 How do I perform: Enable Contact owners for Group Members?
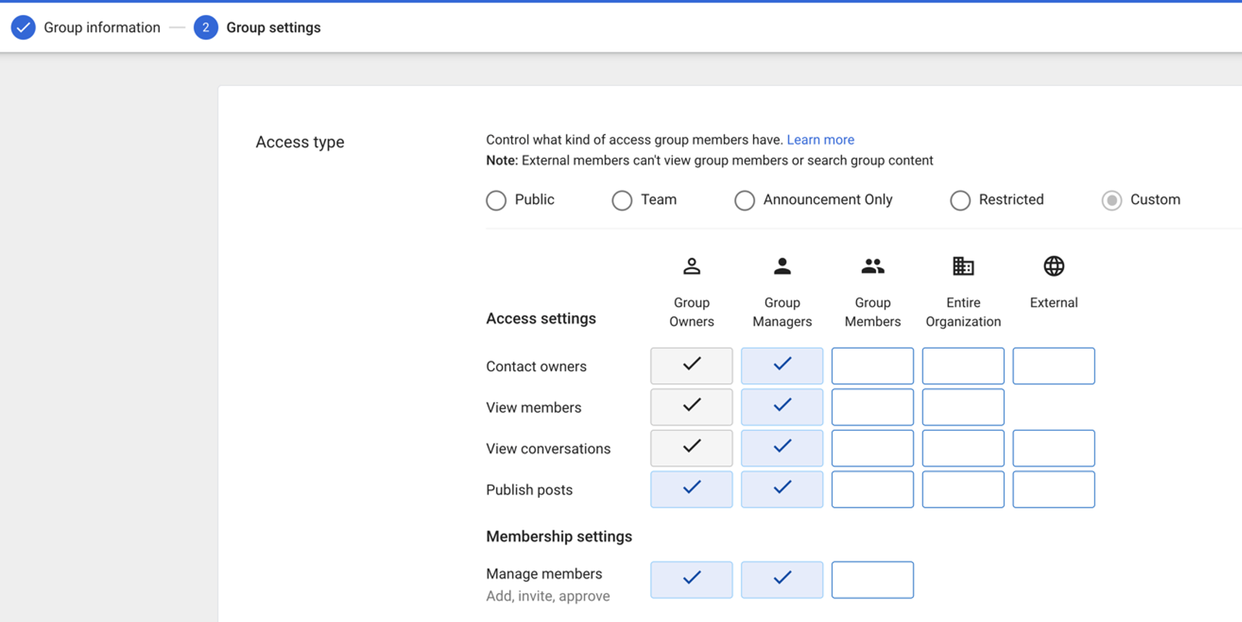pos(873,366)
